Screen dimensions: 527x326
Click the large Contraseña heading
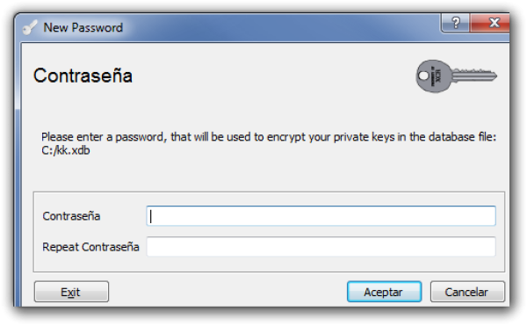[83, 76]
